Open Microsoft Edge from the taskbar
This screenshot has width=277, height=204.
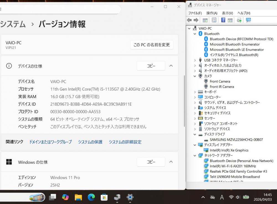point(91,197)
